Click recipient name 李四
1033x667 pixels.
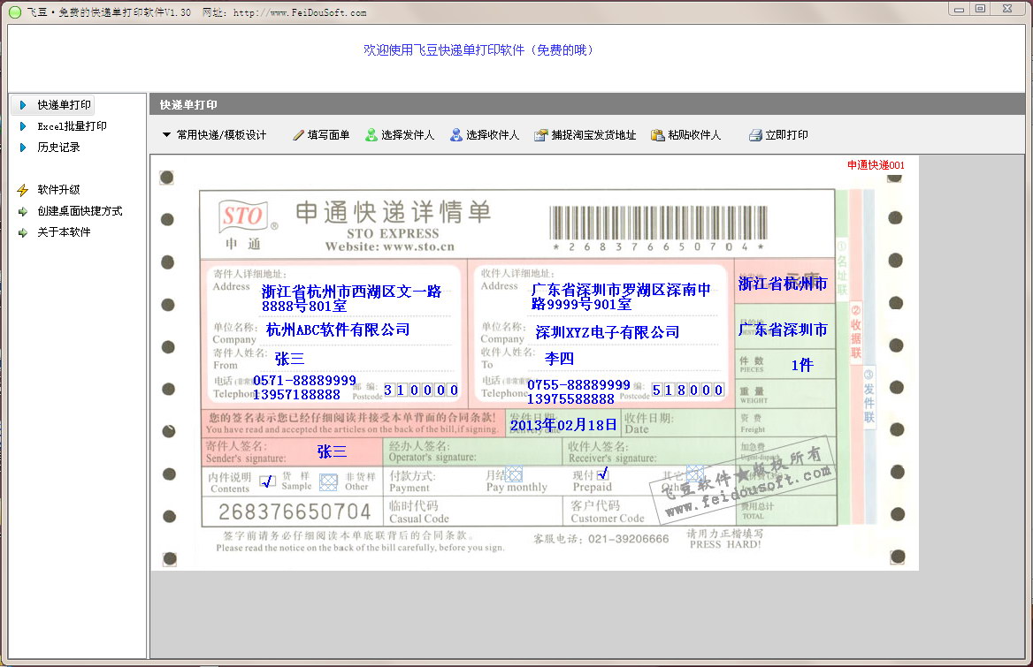(x=559, y=359)
